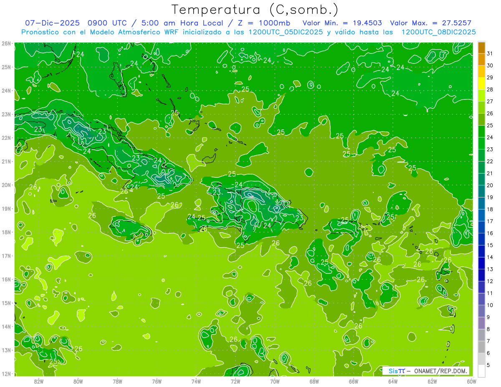
Task: Click the color scale label 31
Action: click(x=490, y=53)
